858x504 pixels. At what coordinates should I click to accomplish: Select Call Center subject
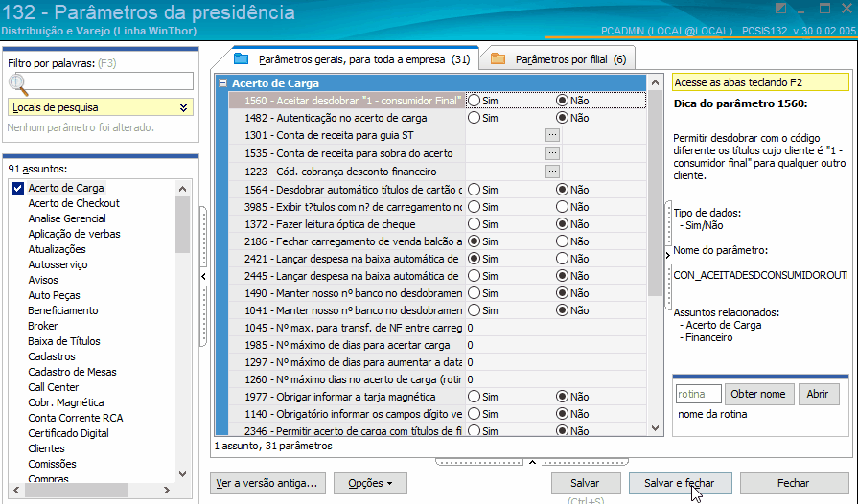point(54,387)
